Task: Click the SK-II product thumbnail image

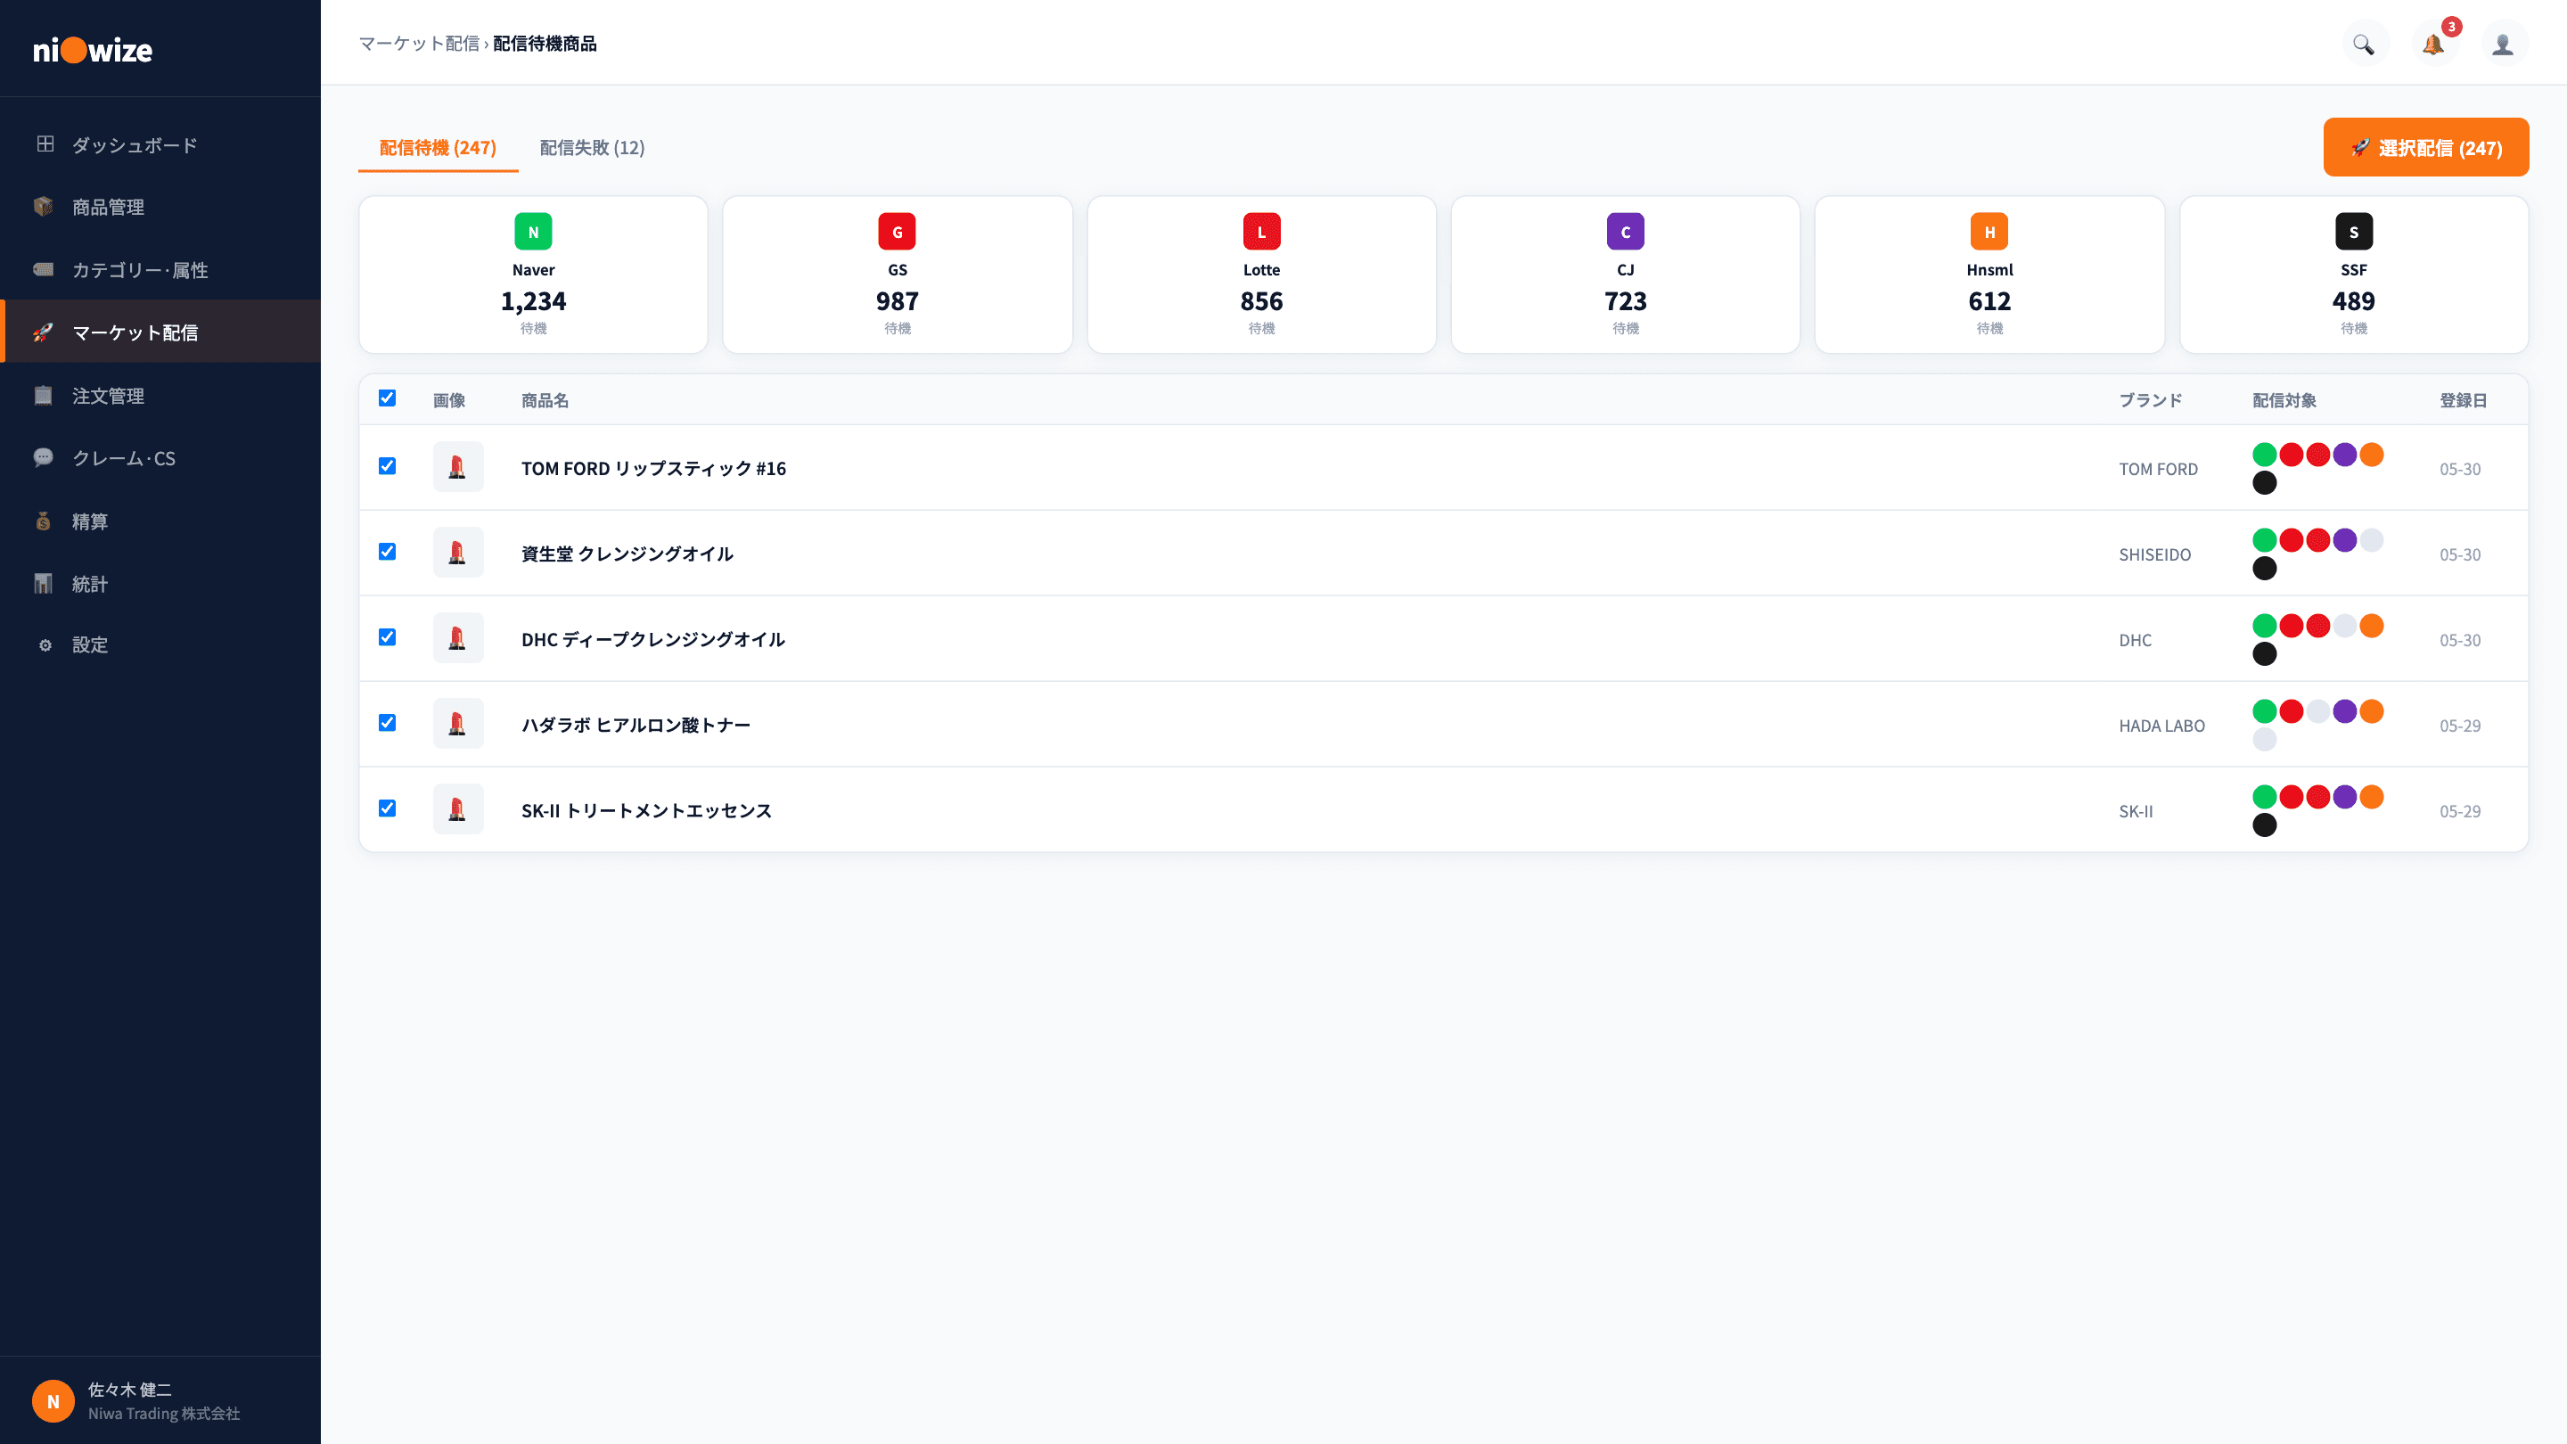Action: tap(458, 809)
